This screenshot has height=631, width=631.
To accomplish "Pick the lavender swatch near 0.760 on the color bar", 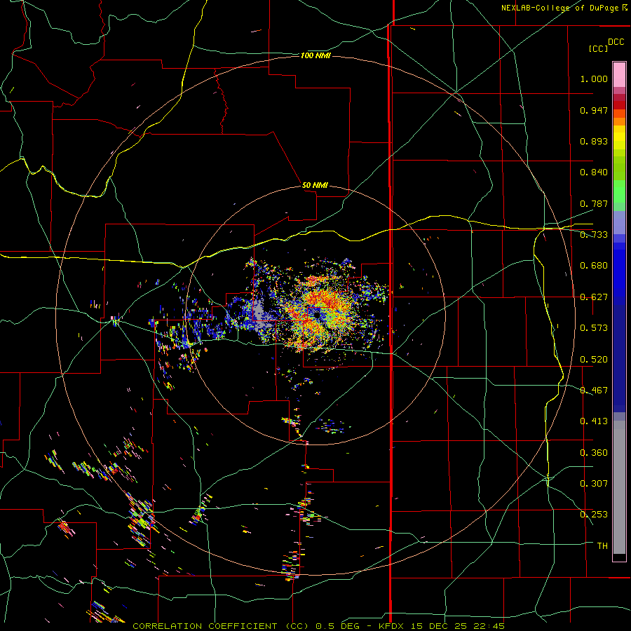I will pyautogui.click(x=619, y=222).
